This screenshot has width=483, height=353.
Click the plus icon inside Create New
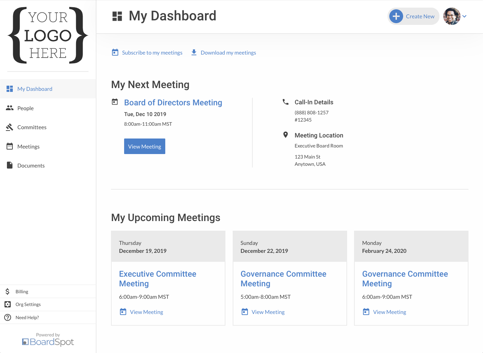[x=396, y=16]
